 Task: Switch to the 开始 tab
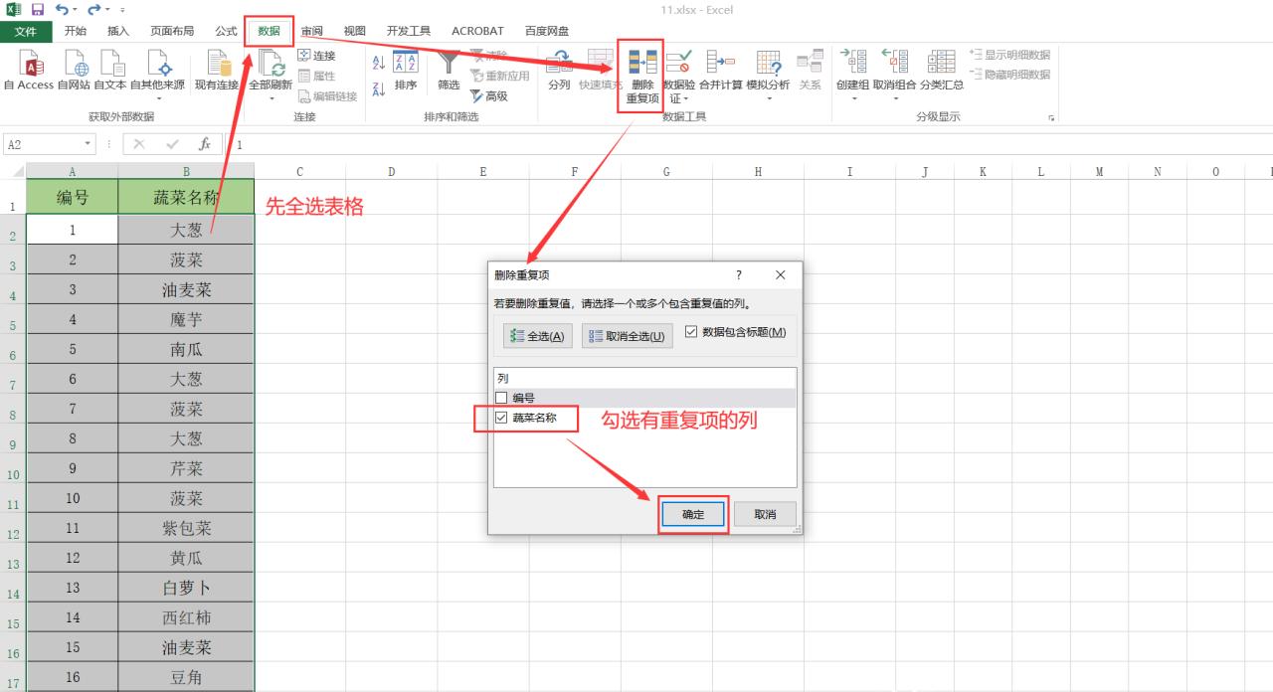coord(76,31)
